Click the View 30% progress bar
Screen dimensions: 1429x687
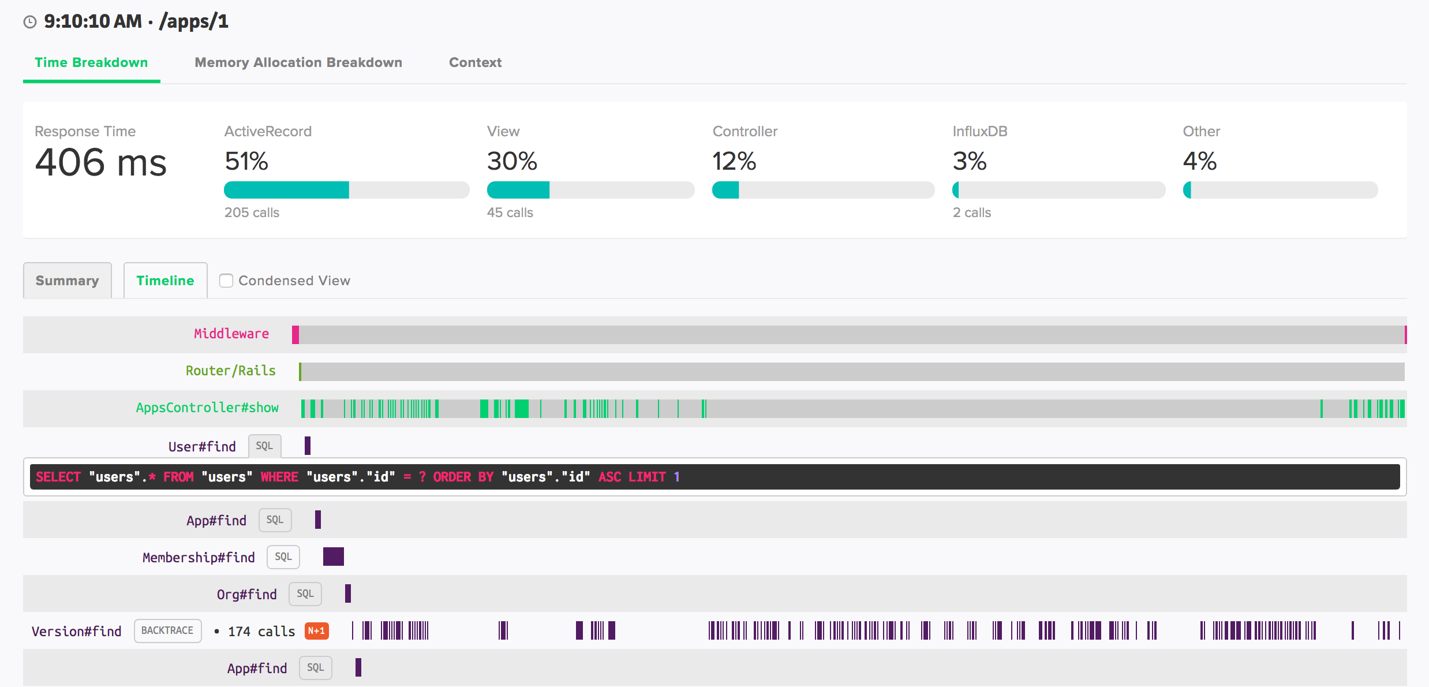[x=590, y=189]
